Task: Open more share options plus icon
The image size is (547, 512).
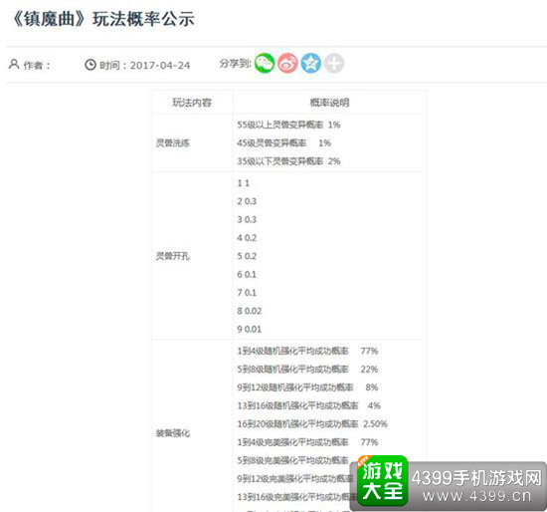Action: [x=334, y=64]
